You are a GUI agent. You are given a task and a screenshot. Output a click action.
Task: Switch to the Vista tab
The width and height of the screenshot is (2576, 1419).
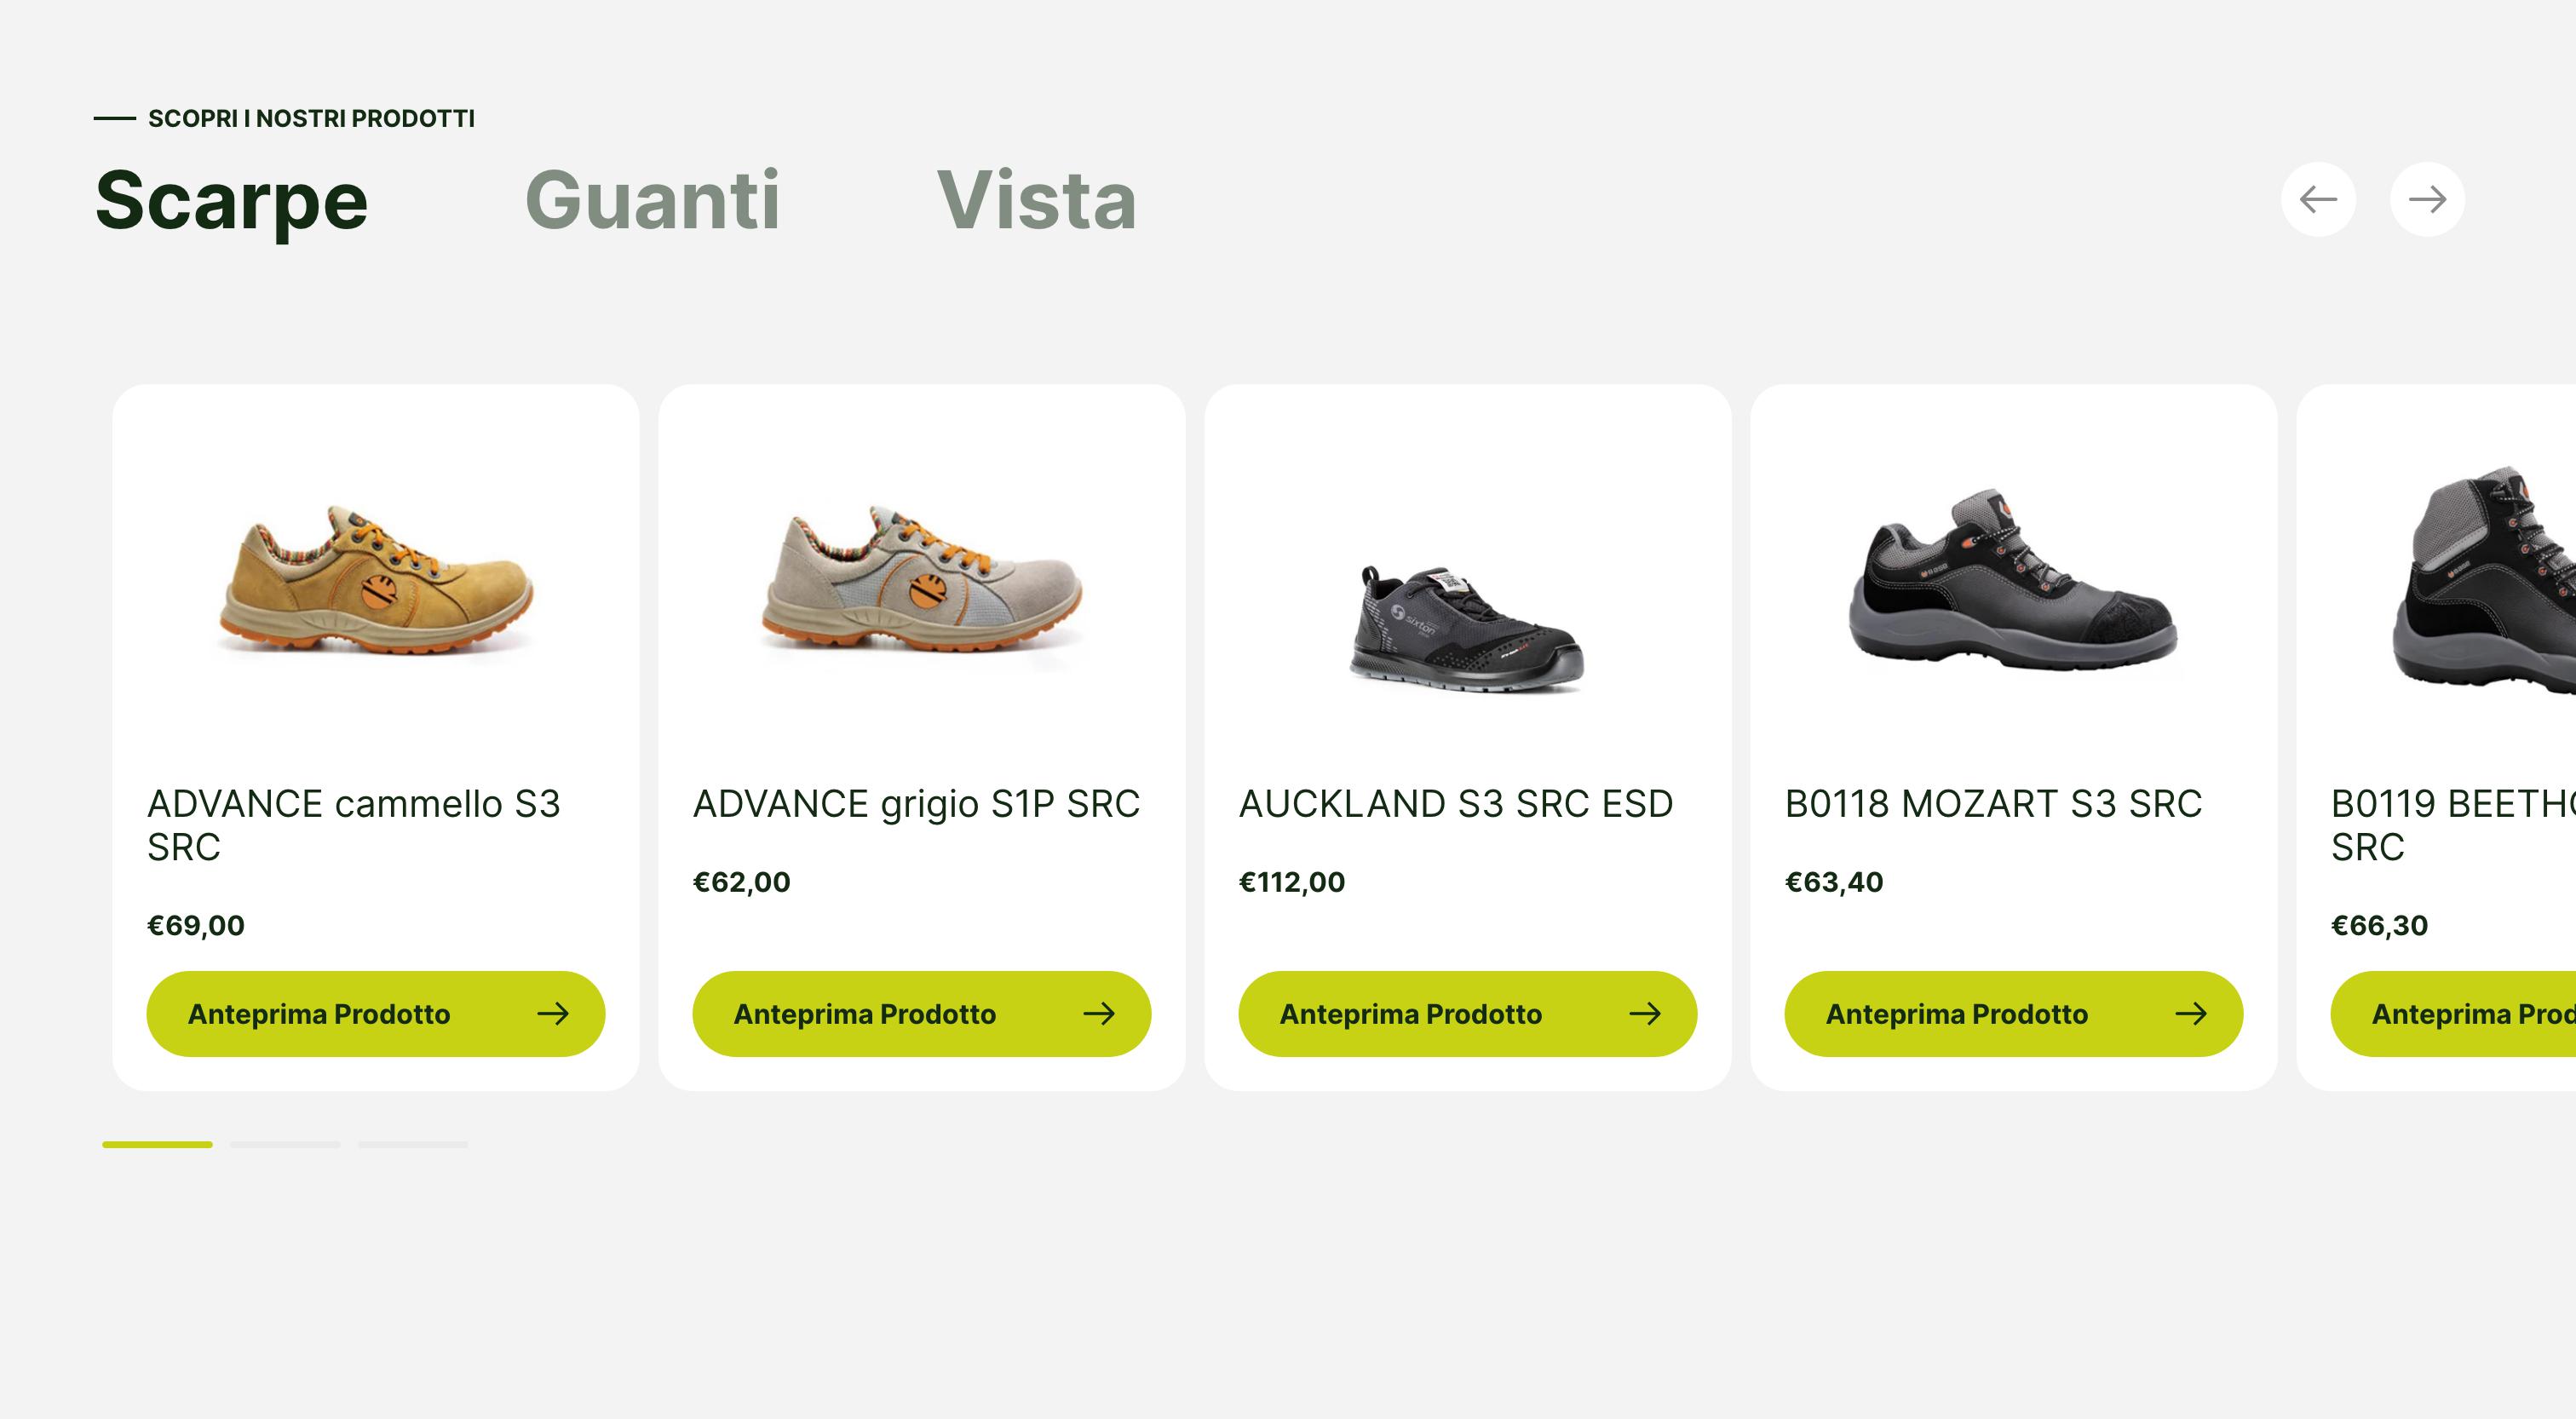(x=1036, y=200)
